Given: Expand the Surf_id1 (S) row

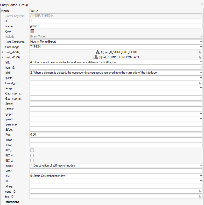Looking at the screenshot, I should click(3, 57).
